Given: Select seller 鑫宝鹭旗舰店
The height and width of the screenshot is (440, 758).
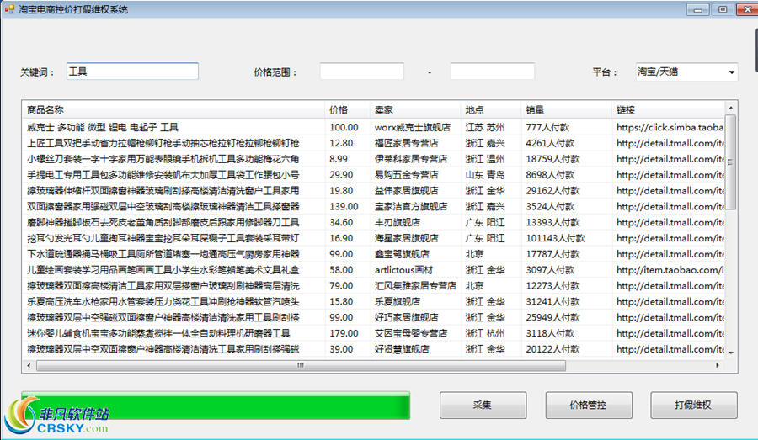Looking at the screenshot, I should 402,254.
